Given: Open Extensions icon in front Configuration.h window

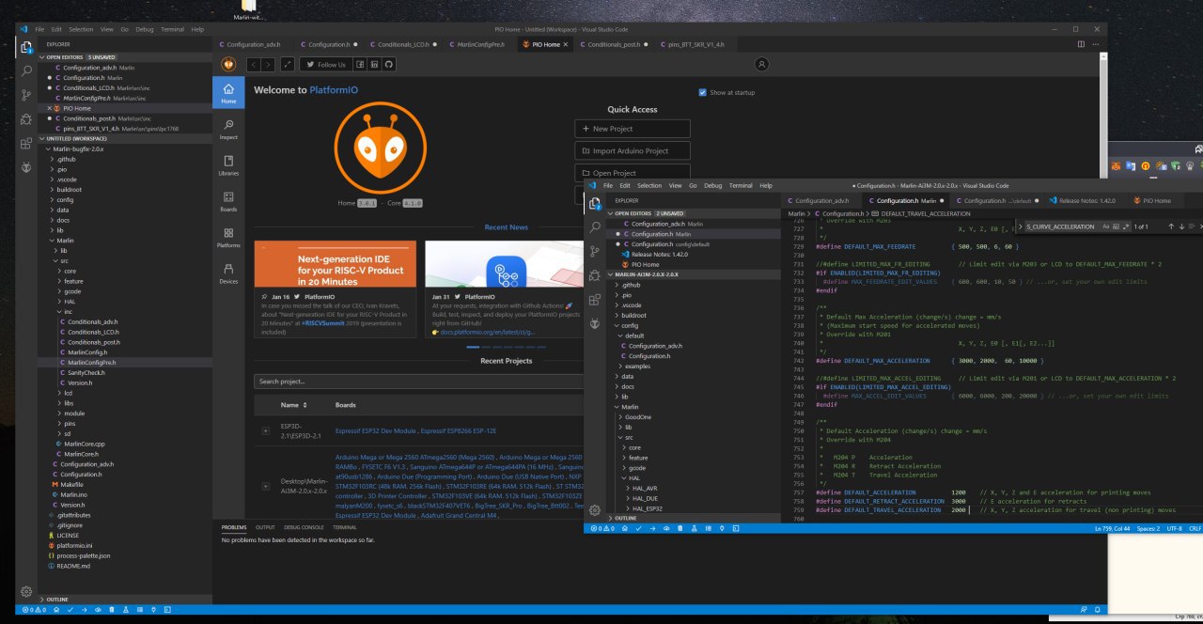Looking at the screenshot, I should [x=594, y=300].
